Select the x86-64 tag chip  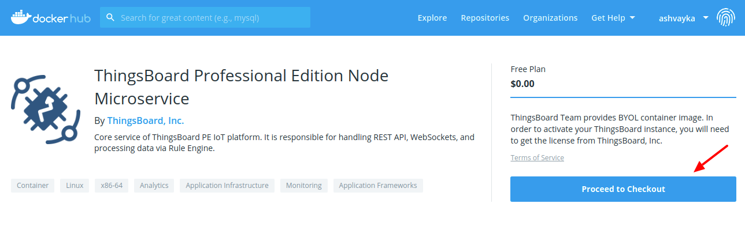click(x=112, y=186)
